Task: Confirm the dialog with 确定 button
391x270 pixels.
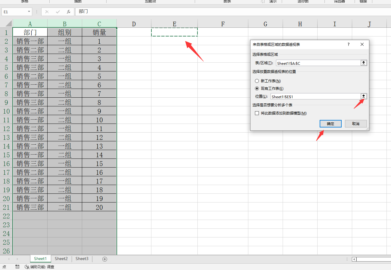Action: [x=330, y=124]
